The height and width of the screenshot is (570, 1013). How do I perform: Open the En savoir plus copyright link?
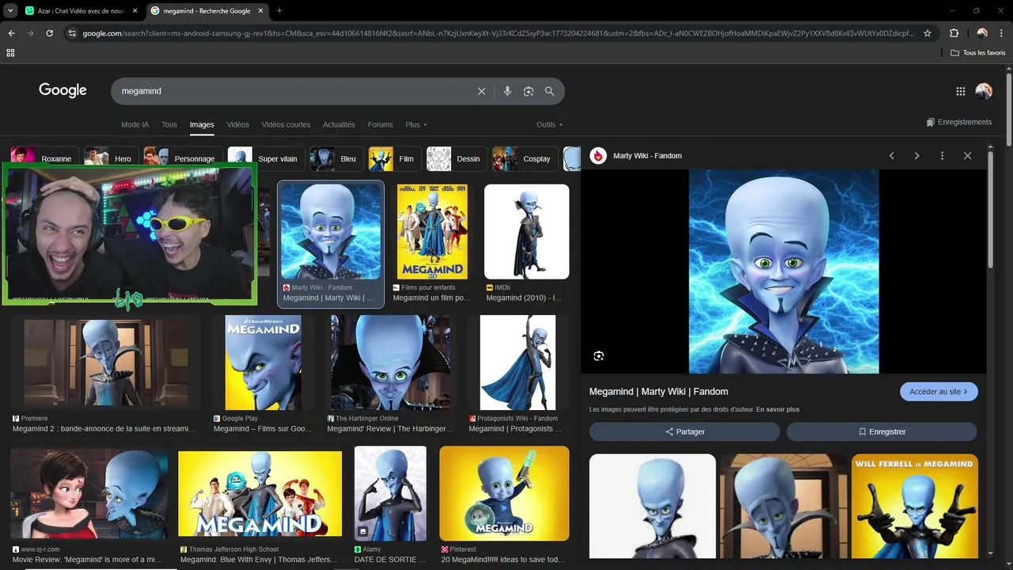(778, 409)
